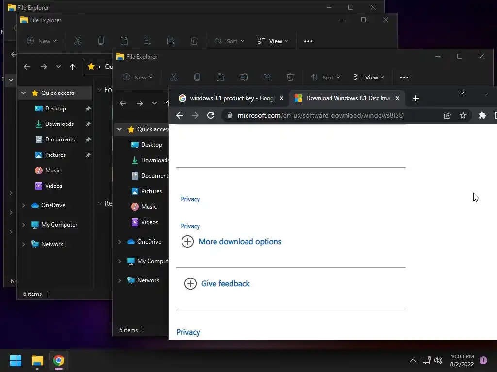Click the Chrome address bar URL
Viewport: 497px width, 372px height.
click(320, 115)
